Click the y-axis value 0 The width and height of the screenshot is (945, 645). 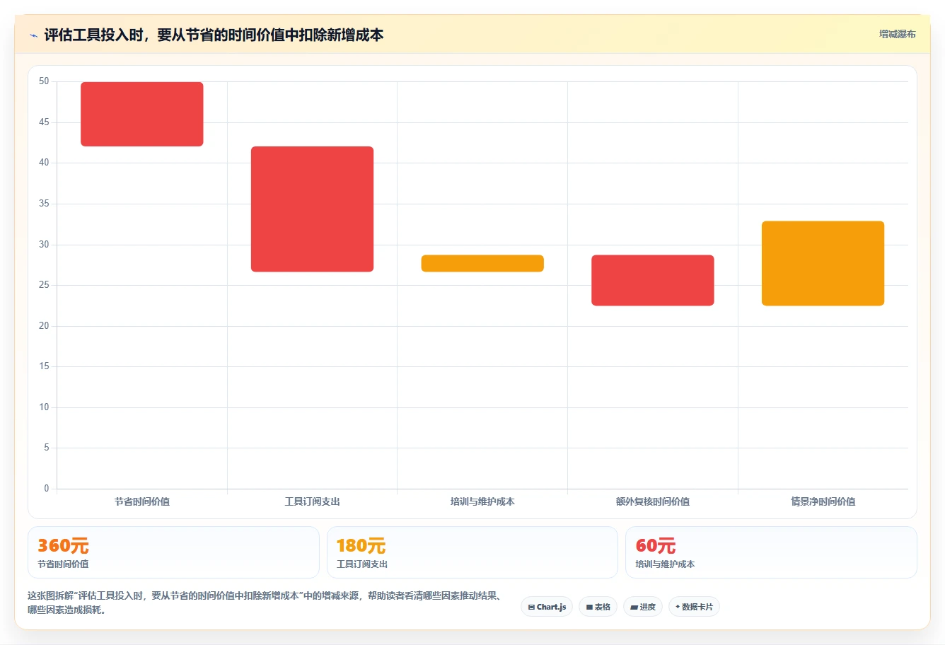pos(47,488)
